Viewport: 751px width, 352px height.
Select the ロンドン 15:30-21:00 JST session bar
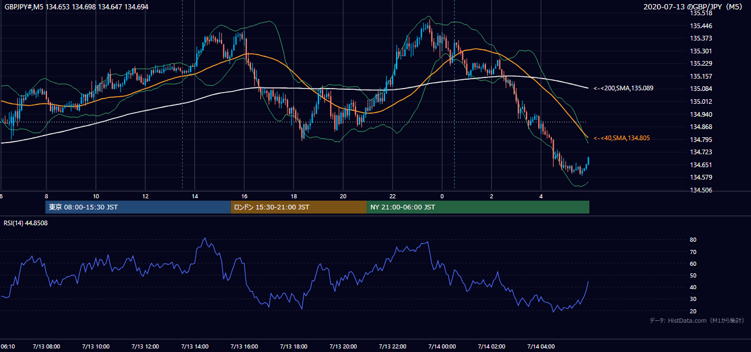(x=299, y=207)
